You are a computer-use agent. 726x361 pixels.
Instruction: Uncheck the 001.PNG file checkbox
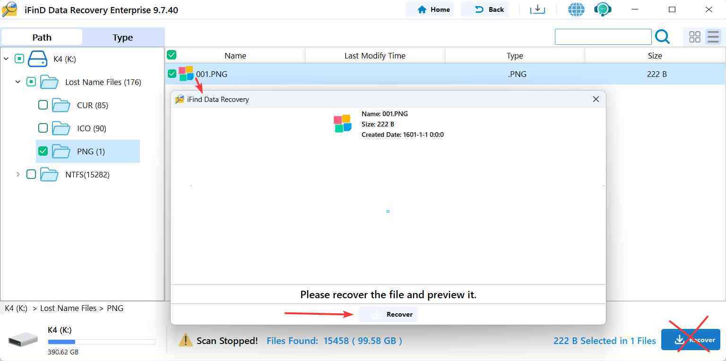[172, 74]
